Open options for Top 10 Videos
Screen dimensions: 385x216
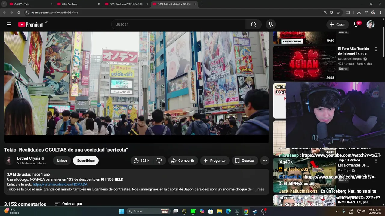coord(376,161)
